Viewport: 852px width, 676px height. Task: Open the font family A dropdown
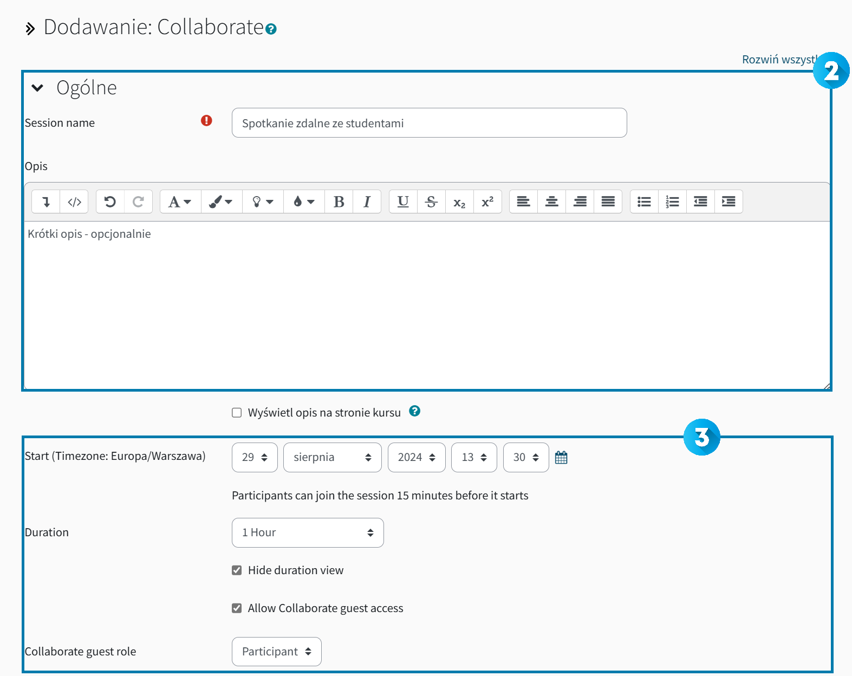pos(180,201)
